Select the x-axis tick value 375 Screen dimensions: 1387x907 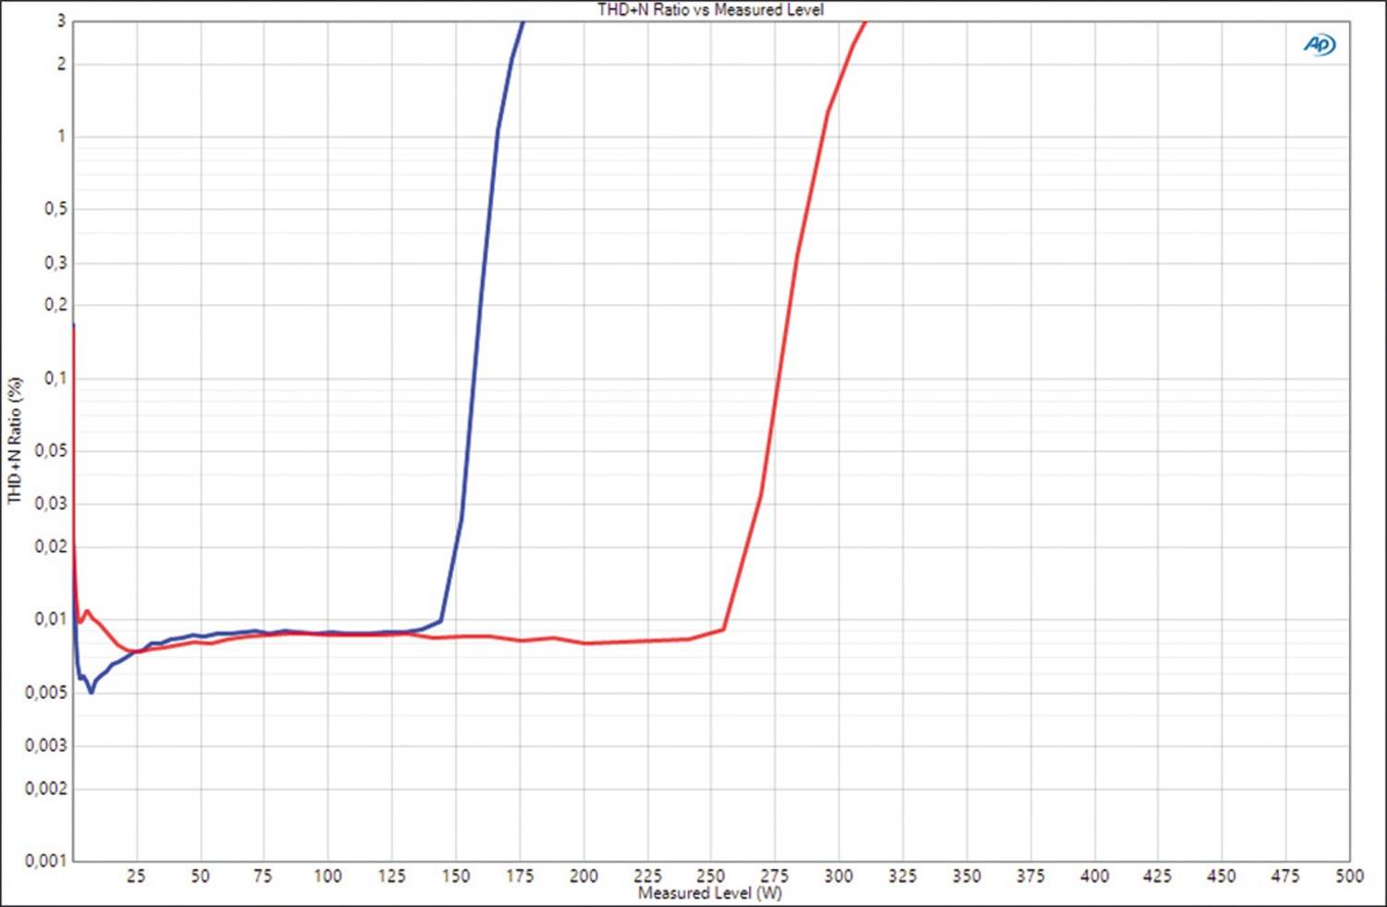(1030, 876)
